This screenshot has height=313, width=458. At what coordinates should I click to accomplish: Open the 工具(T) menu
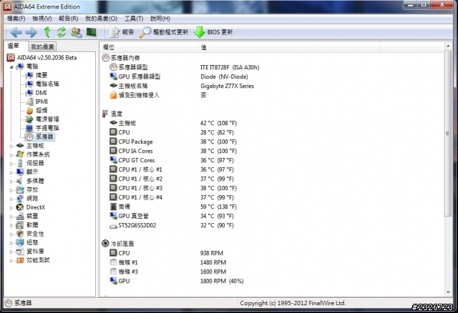point(134,19)
